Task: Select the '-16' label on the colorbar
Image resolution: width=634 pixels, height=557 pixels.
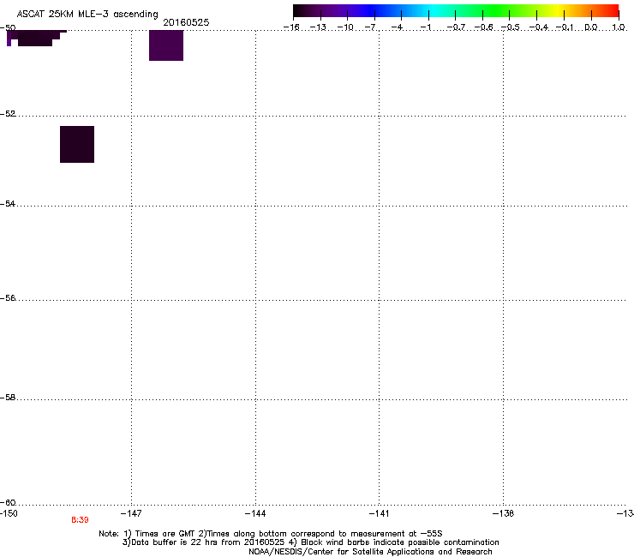Action: point(291,27)
